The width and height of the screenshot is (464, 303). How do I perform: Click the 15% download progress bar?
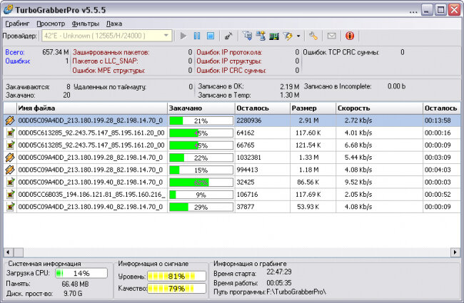(201, 170)
